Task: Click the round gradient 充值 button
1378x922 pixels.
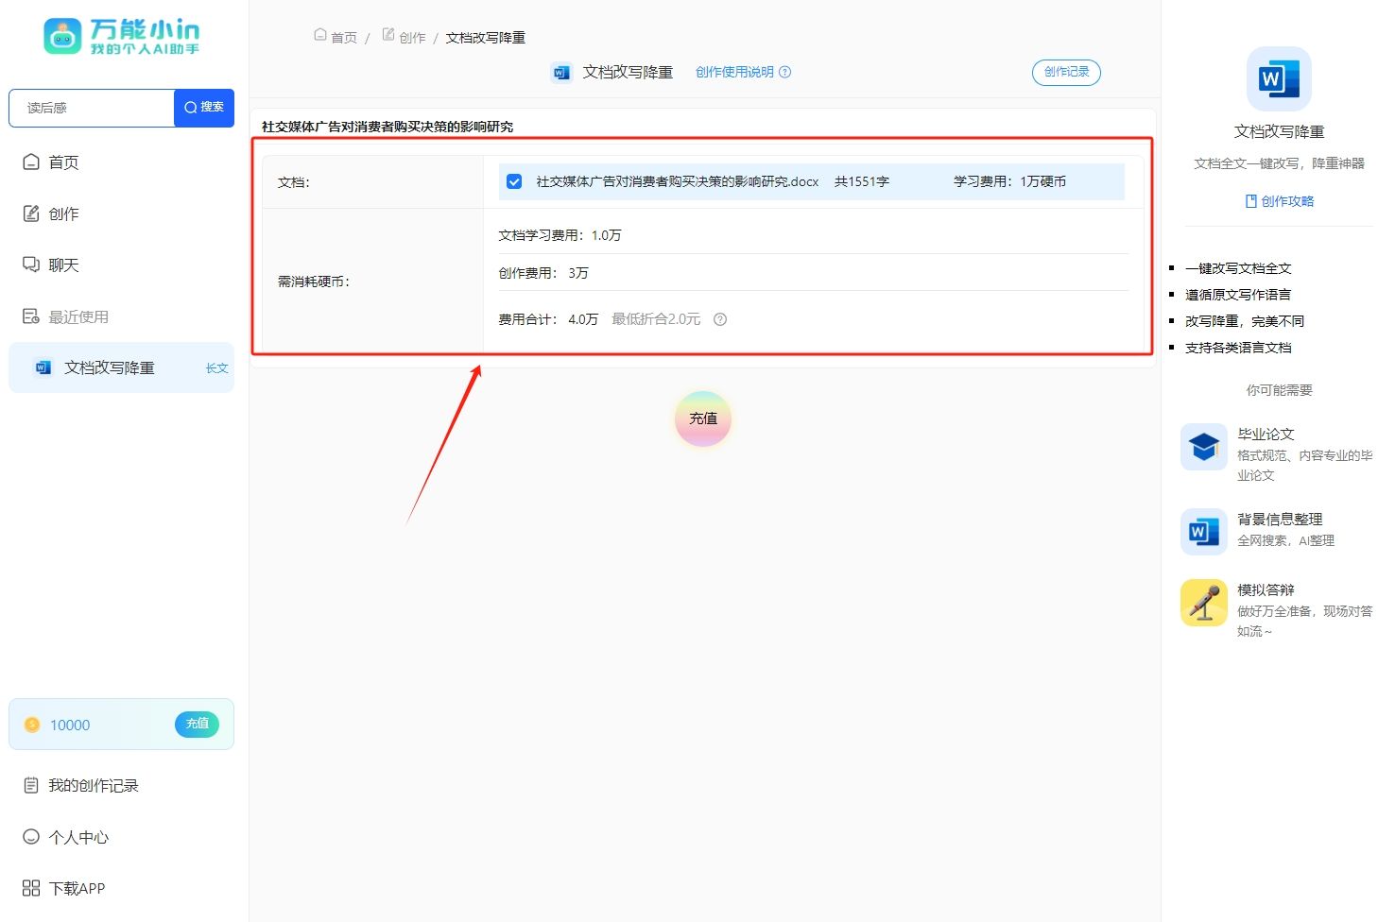Action: [703, 418]
